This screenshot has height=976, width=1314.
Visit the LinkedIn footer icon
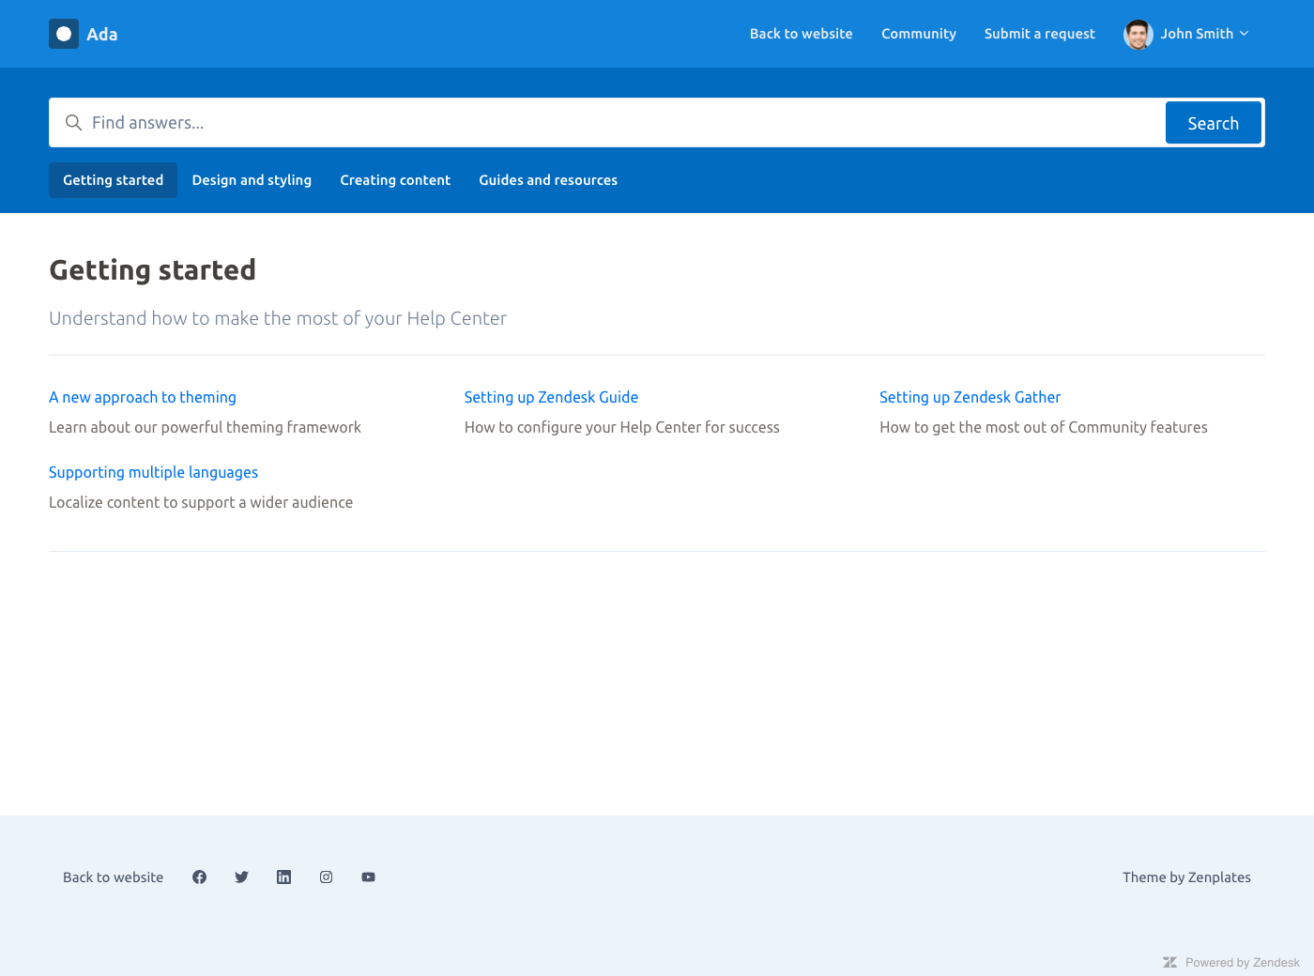(283, 877)
